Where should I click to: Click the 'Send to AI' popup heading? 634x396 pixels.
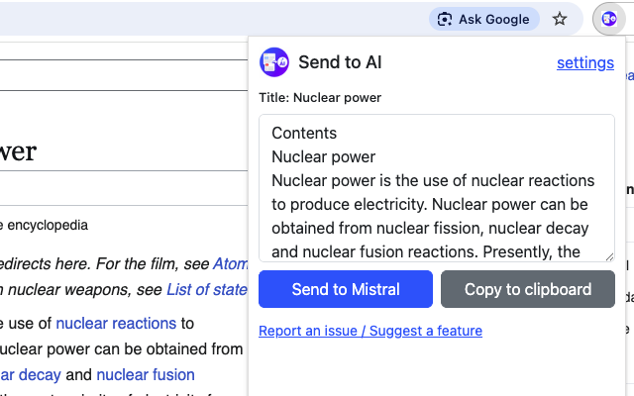pyautogui.click(x=340, y=62)
